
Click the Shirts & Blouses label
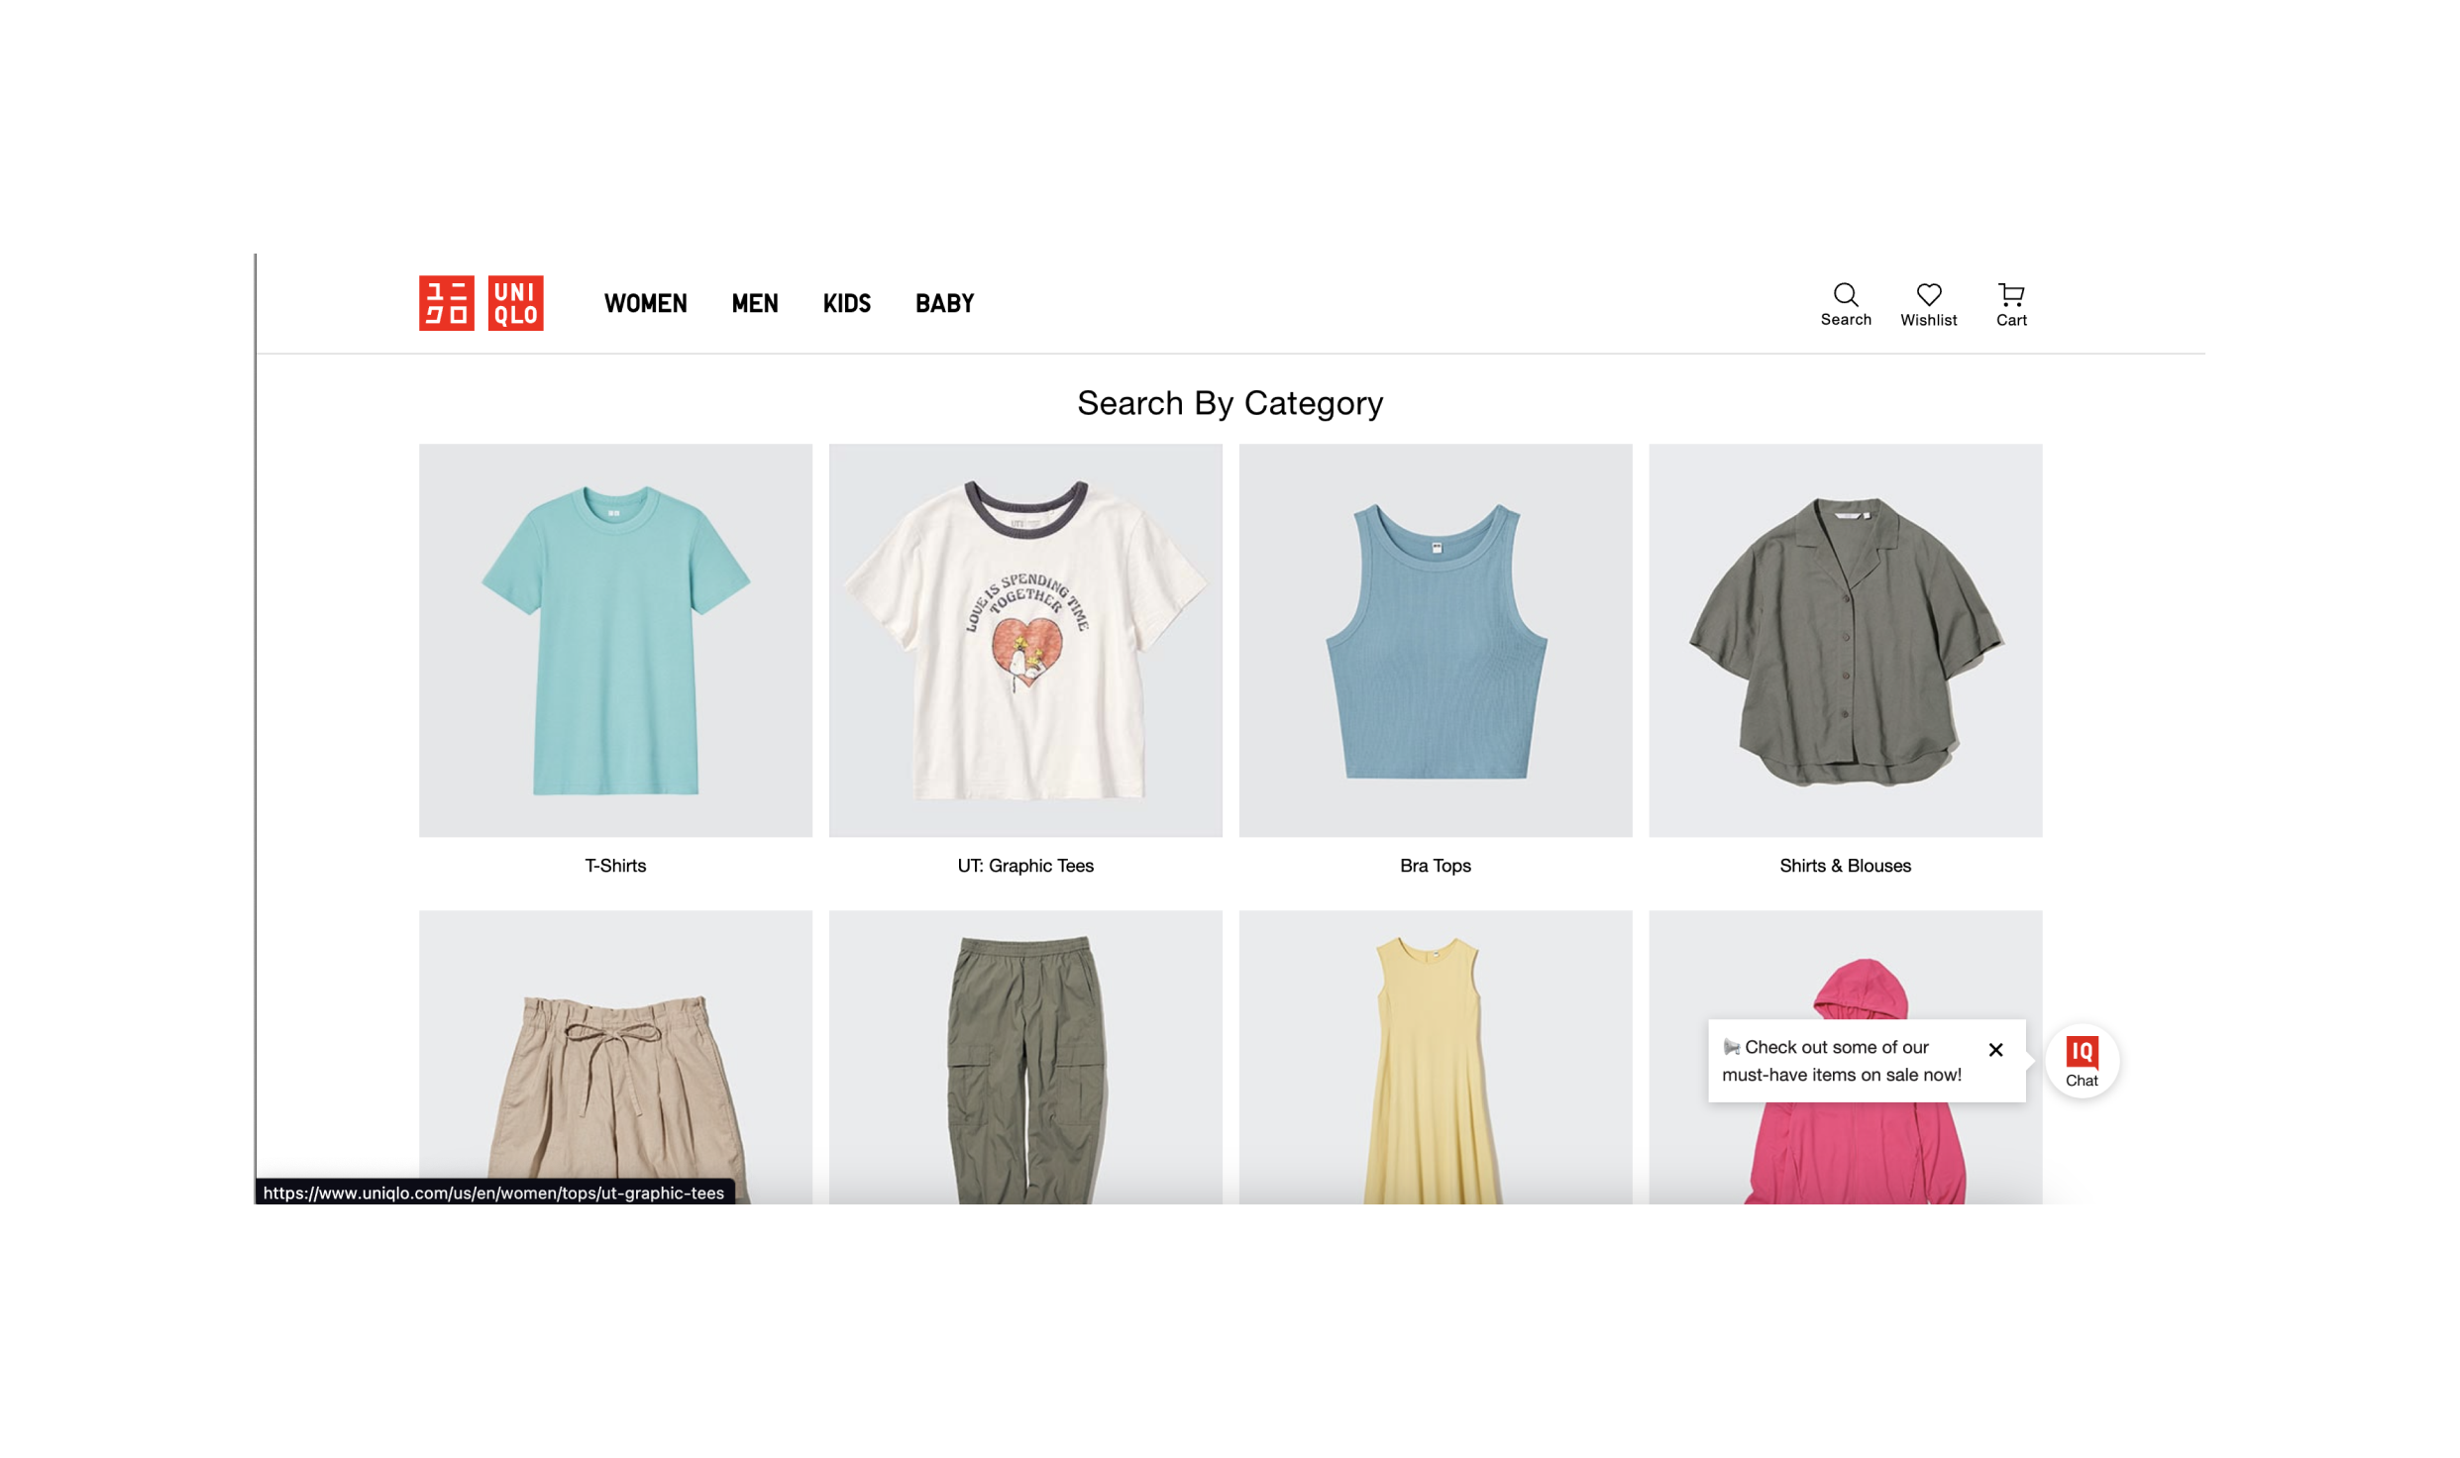(1845, 866)
